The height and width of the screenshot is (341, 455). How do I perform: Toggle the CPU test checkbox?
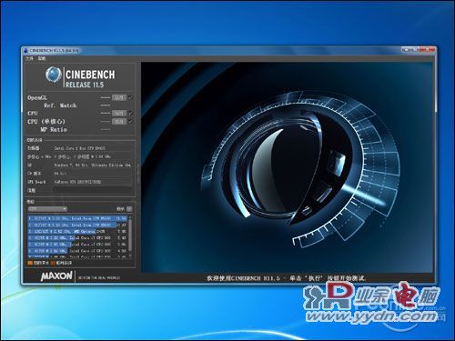click(x=130, y=113)
